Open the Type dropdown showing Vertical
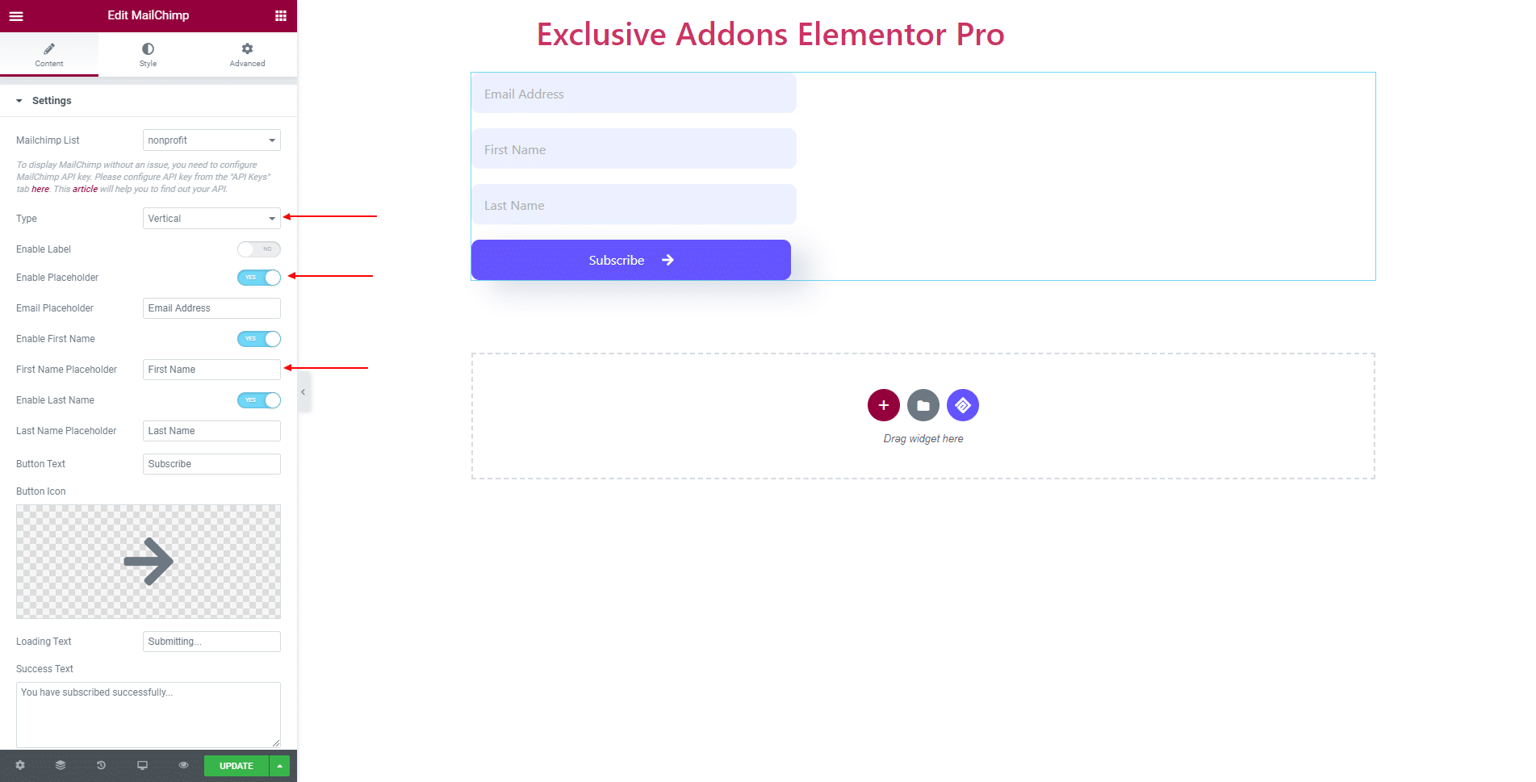 coord(211,219)
